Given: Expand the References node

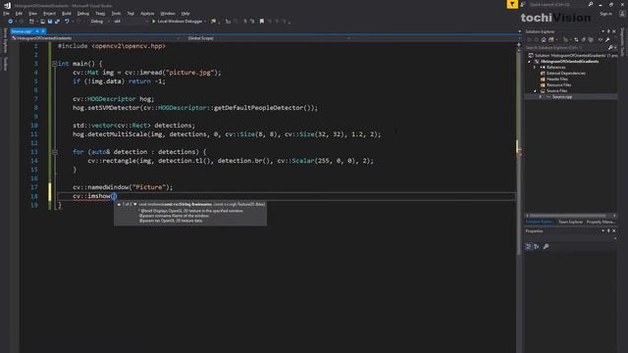Looking at the screenshot, I should 535,68.
